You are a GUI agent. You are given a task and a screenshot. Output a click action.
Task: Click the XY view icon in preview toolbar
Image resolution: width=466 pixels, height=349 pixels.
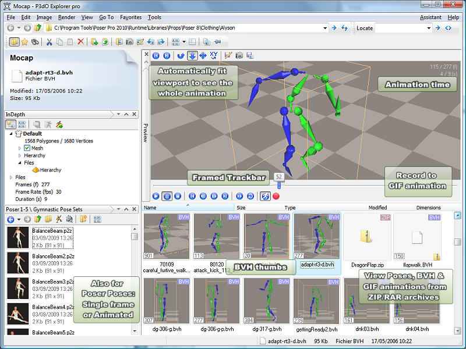click(x=214, y=55)
